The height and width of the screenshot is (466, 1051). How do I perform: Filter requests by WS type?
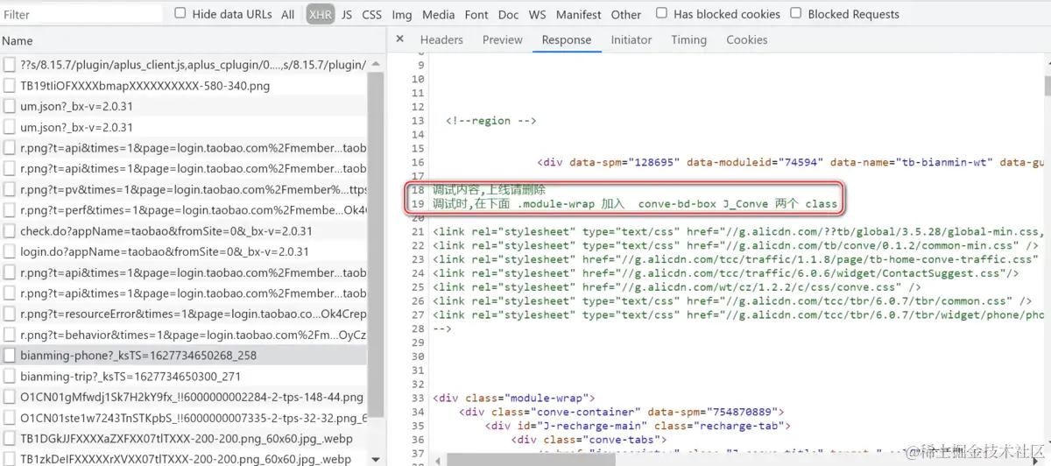point(538,14)
